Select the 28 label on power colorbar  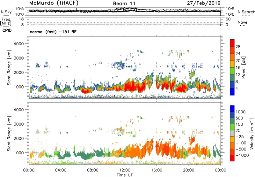pyautogui.click(x=238, y=47)
